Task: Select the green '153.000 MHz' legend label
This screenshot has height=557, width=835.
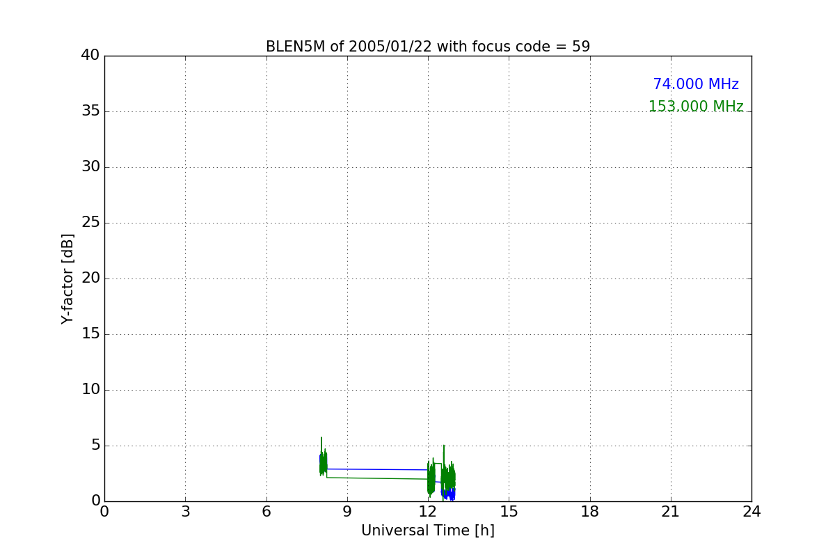Action: [x=696, y=107]
